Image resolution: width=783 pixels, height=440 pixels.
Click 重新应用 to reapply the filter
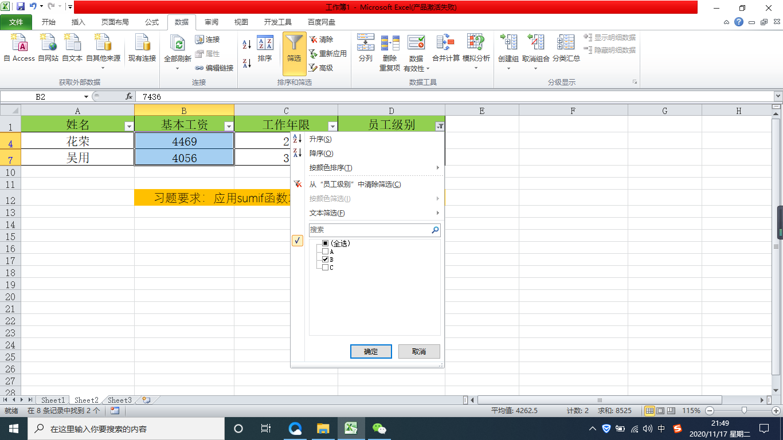click(x=328, y=53)
